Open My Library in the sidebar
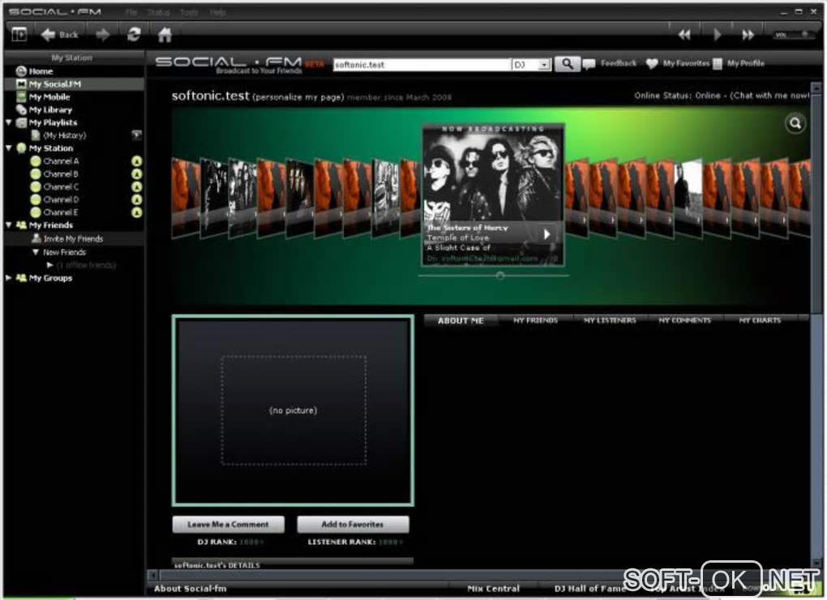The image size is (827, 600). (x=50, y=109)
